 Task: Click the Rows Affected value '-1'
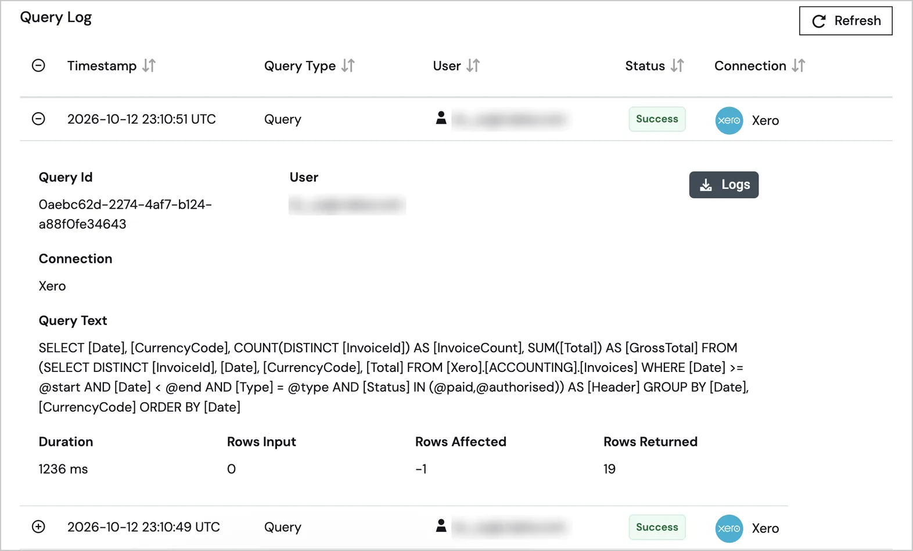421,469
